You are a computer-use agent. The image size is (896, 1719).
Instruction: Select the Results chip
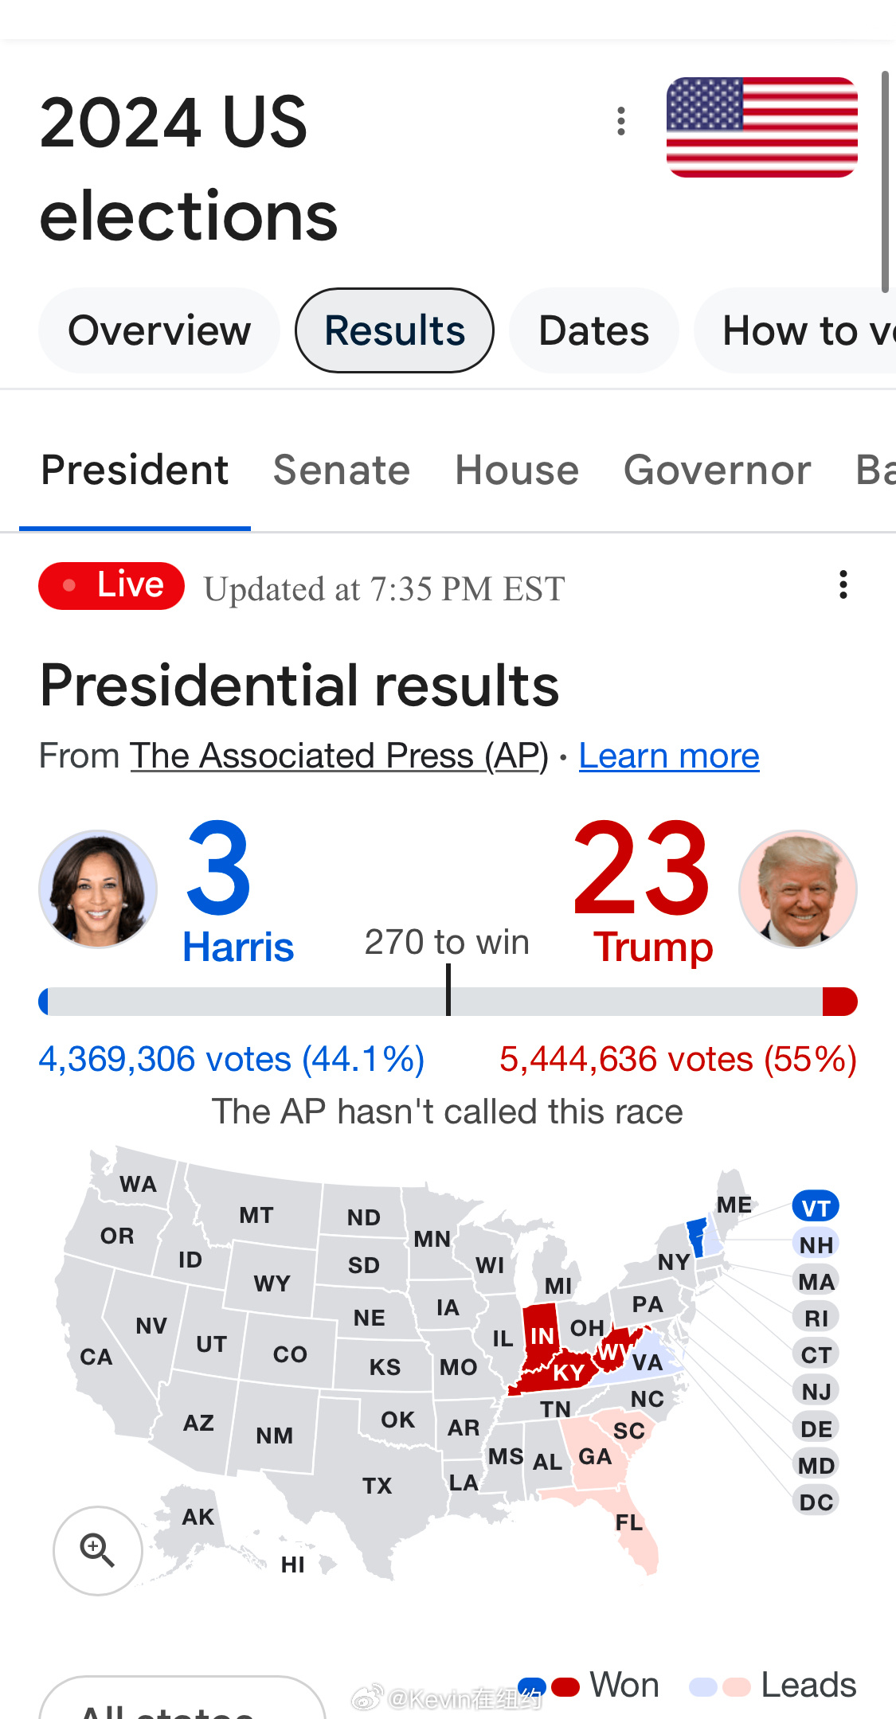pos(394,330)
